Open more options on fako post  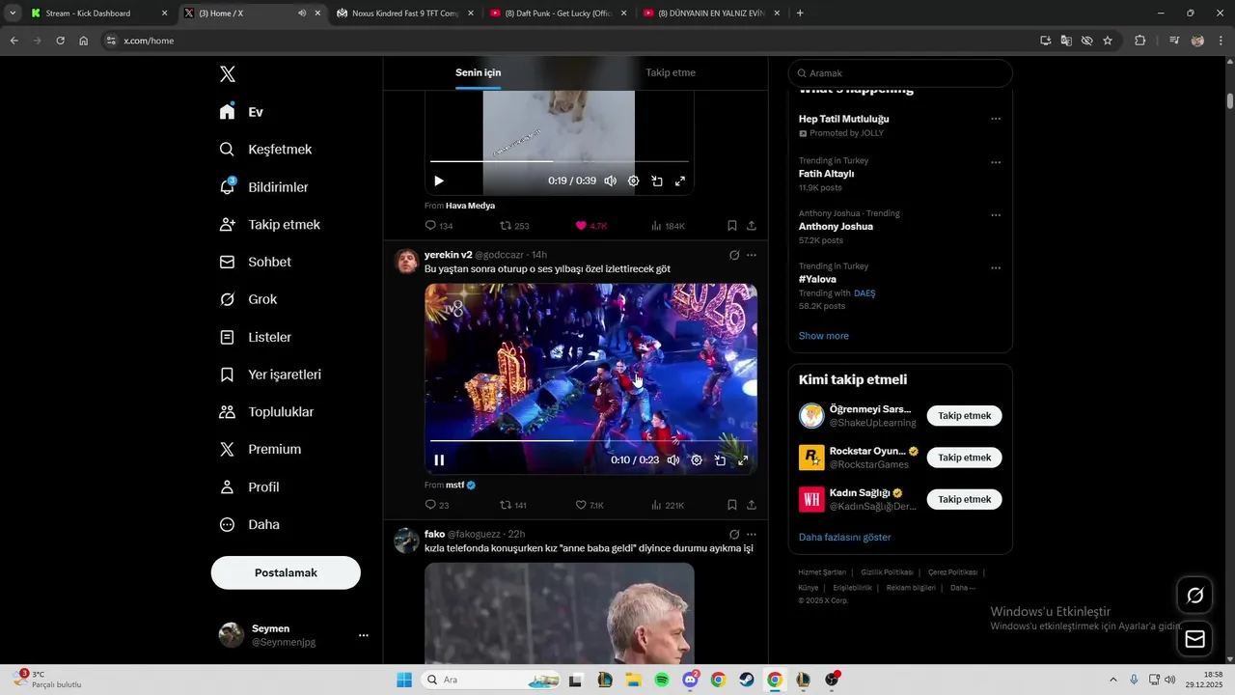coord(752,534)
